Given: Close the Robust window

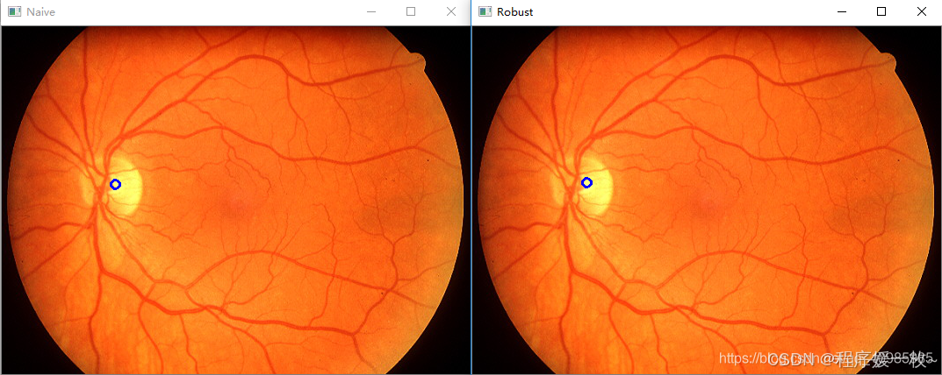Looking at the screenshot, I should click(x=922, y=11).
